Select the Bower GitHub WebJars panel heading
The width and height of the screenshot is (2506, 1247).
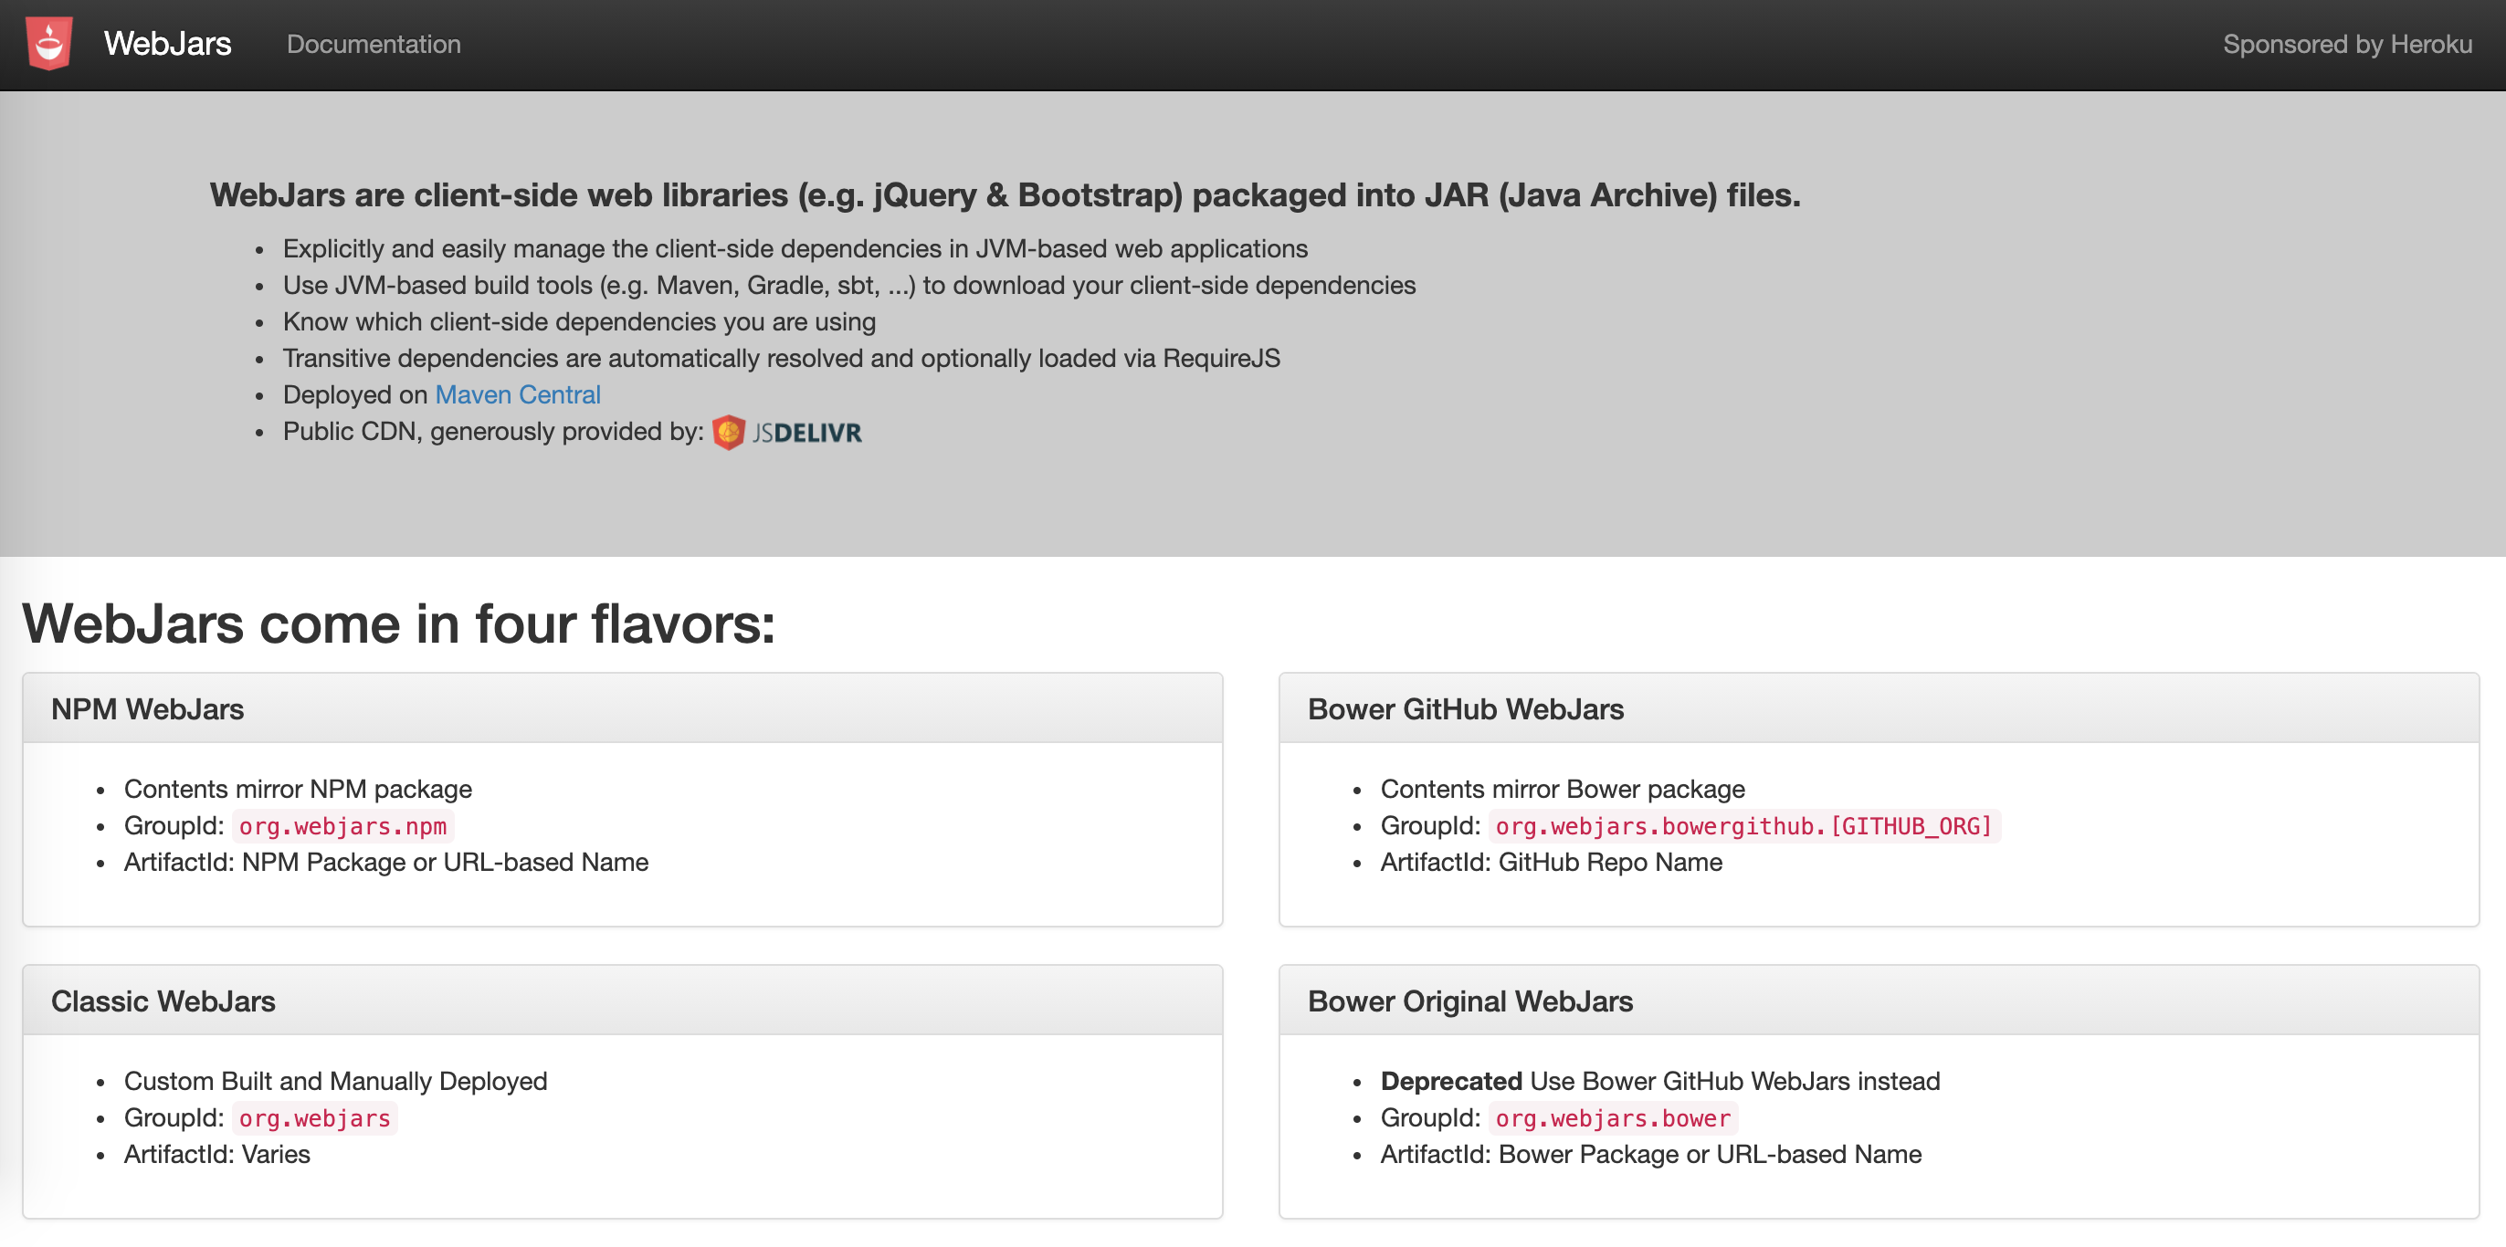tap(1465, 709)
